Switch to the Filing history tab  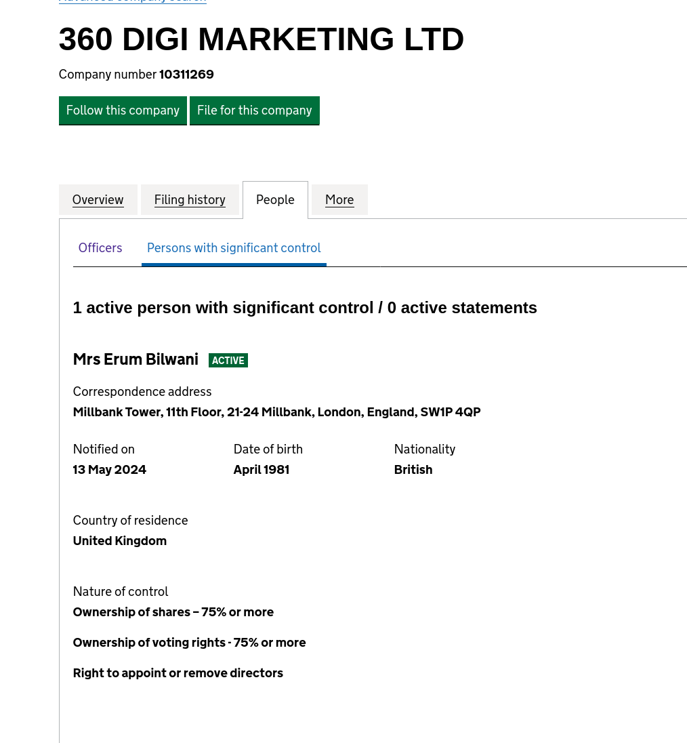click(x=190, y=200)
